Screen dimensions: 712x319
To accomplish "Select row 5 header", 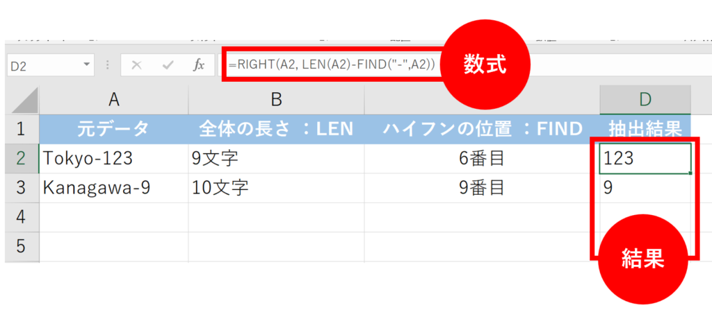I will (22, 247).
